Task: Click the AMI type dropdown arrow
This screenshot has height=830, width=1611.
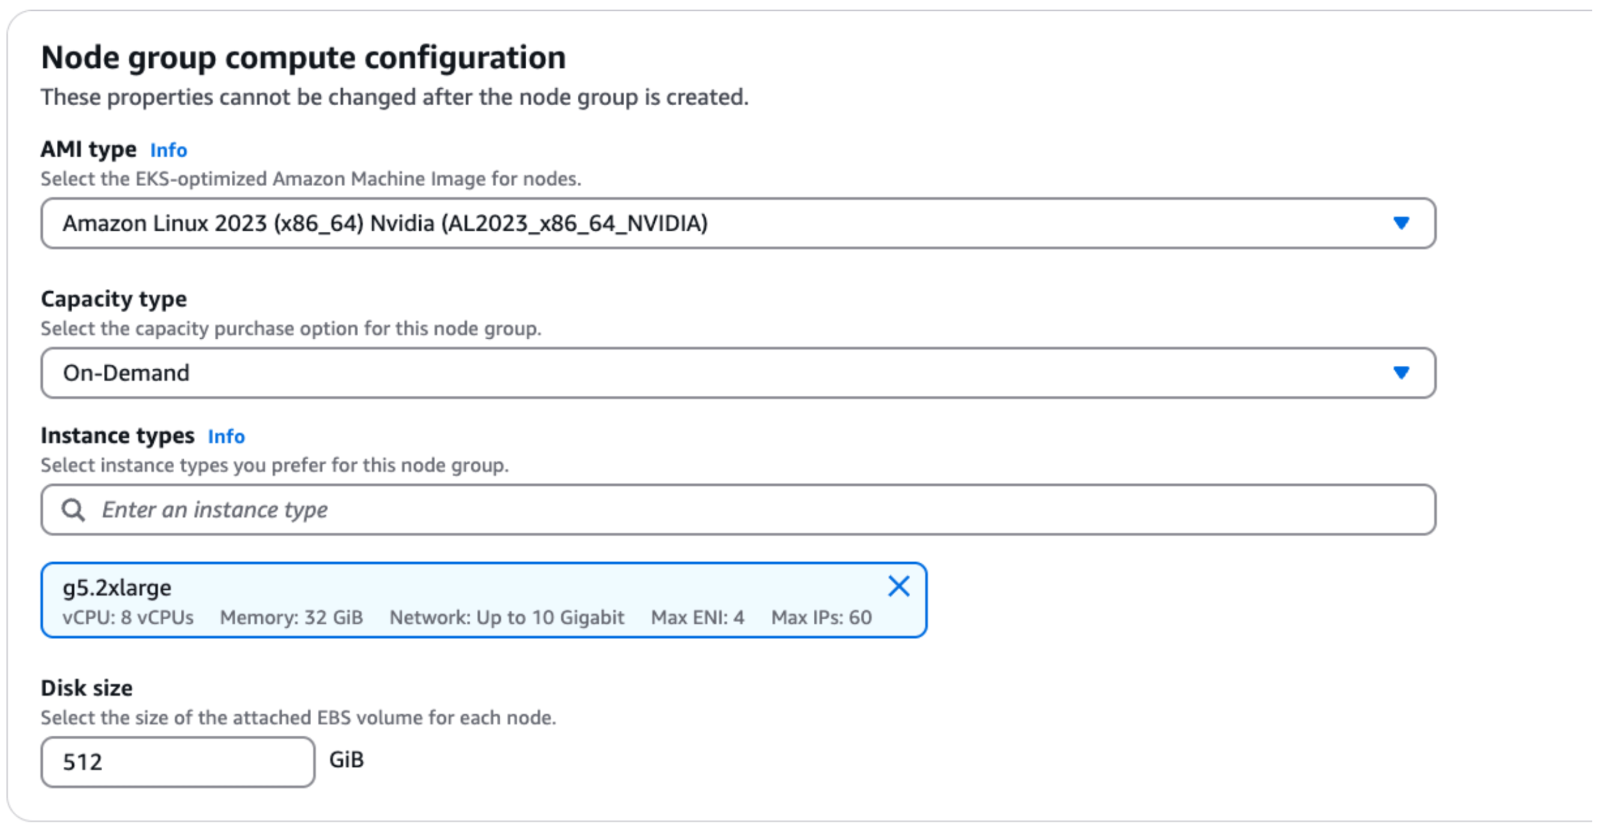Action: click(1401, 223)
